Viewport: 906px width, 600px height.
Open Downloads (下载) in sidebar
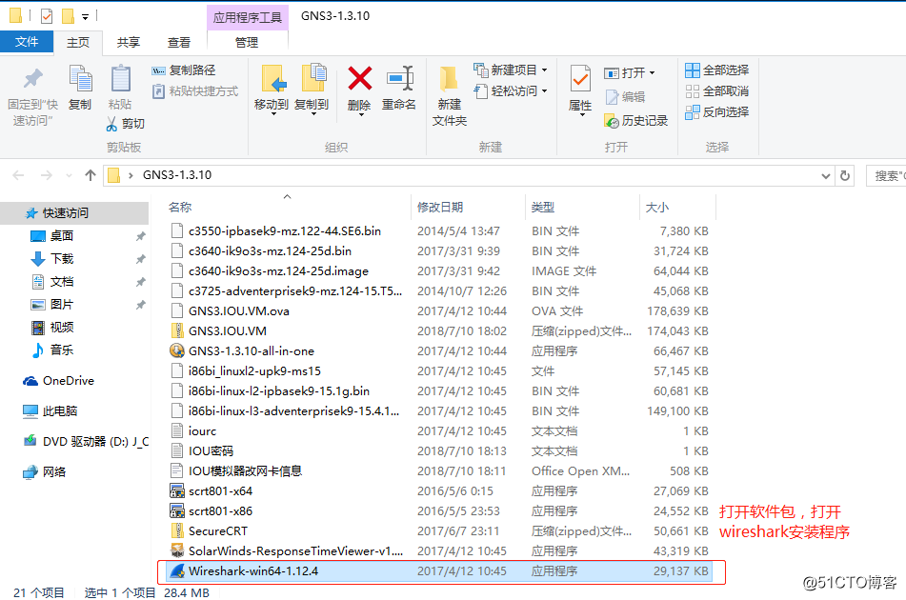coord(61,259)
